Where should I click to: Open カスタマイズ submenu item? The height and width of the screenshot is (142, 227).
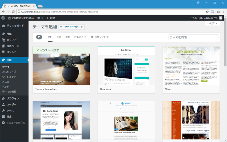(x=9, y=72)
